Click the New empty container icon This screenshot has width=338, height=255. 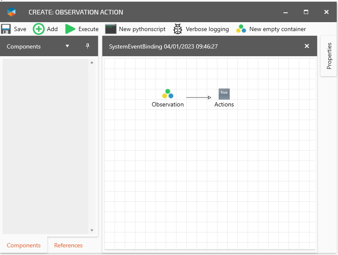click(x=241, y=29)
